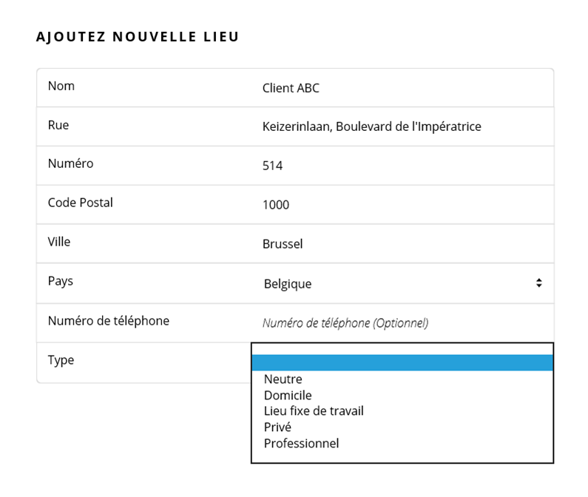Select Lieu fixe de travail option
The height and width of the screenshot is (497, 588).
click(314, 411)
